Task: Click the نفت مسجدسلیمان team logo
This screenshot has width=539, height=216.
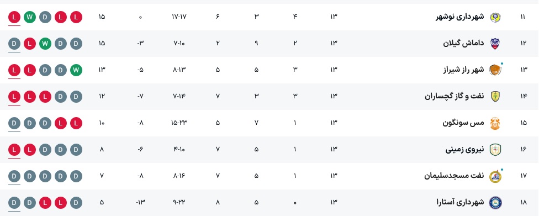Action: pyautogui.click(x=495, y=176)
